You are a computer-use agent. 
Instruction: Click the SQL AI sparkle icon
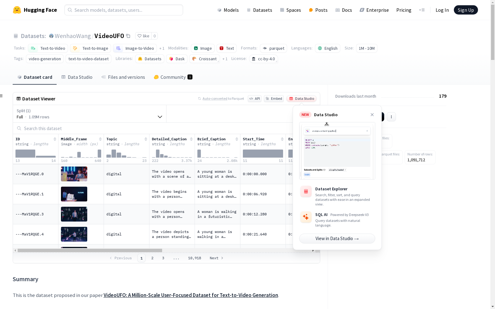(x=306, y=217)
